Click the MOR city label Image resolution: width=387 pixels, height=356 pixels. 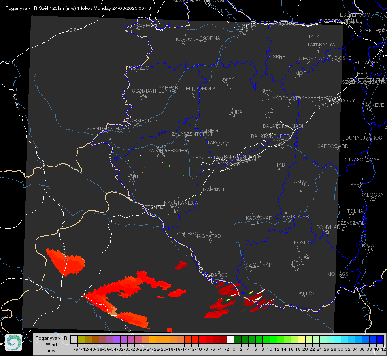[301, 73]
